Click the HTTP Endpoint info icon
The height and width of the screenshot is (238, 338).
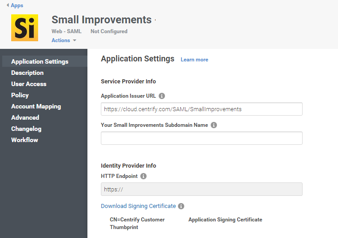click(143, 176)
